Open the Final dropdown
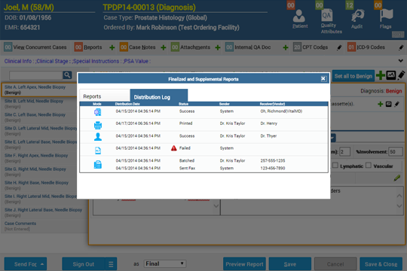This screenshot has height=271, width=407. 165,263
